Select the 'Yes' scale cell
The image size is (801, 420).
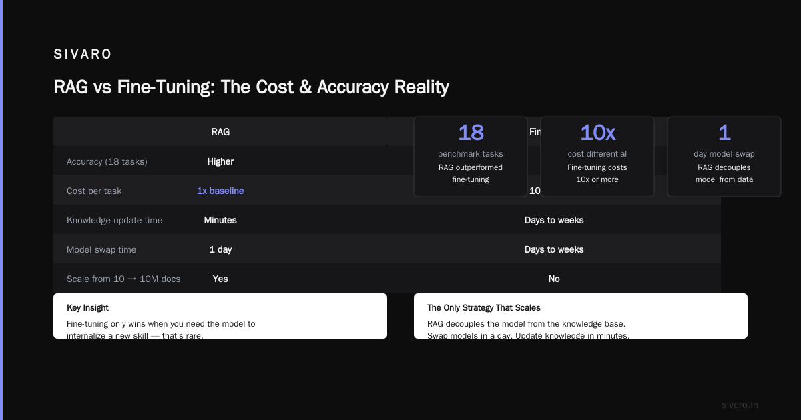[220, 279]
